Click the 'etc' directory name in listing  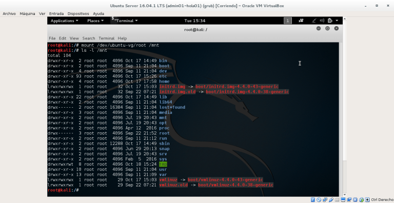tap(163, 76)
